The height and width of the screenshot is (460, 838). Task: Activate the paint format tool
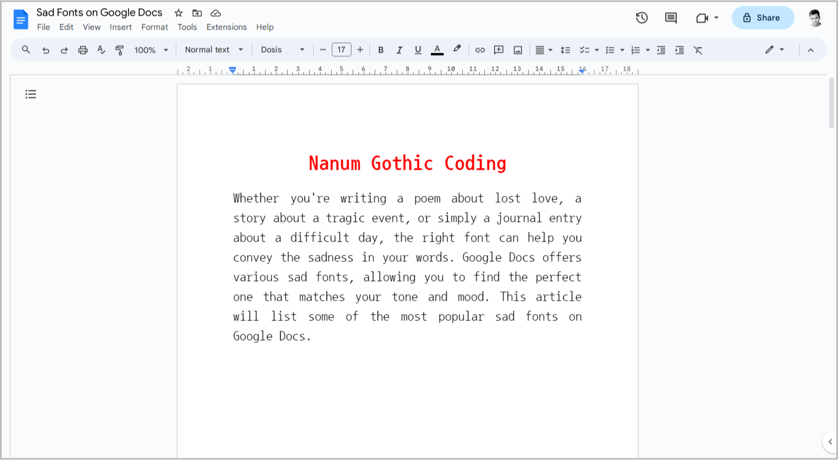[x=120, y=50]
